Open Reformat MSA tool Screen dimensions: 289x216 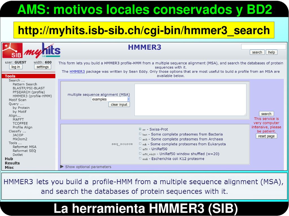point(25,147)
